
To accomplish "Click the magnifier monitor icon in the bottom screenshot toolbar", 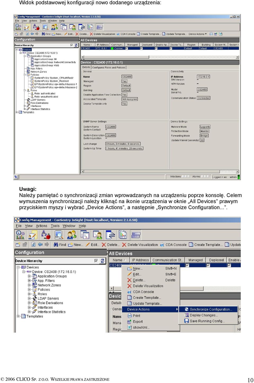I will click(59, 235).
